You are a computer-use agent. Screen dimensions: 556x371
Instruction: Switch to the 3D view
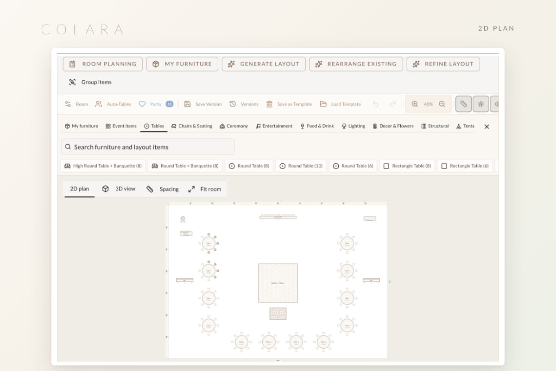pyautogui.click(x=119, y=189)
